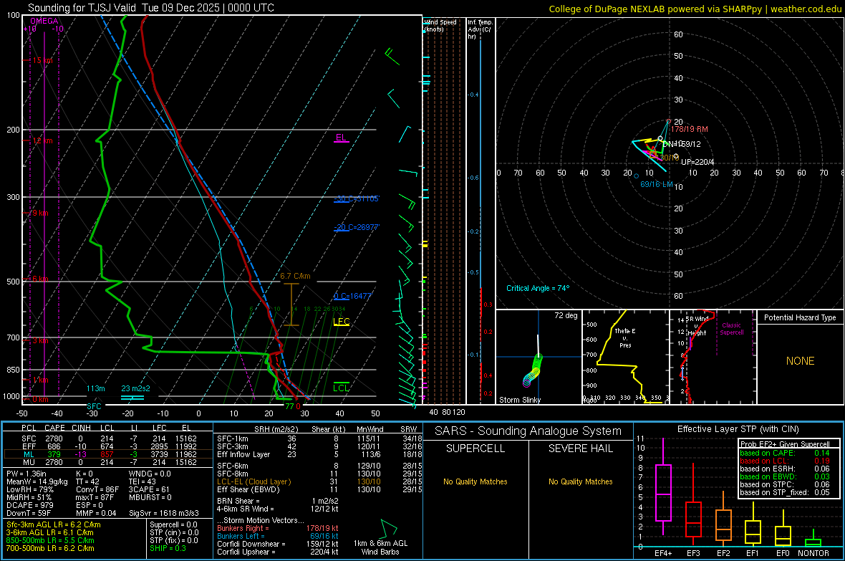
Task: Click the 'BRN Shear =' line
Action: tap(278, 501)
